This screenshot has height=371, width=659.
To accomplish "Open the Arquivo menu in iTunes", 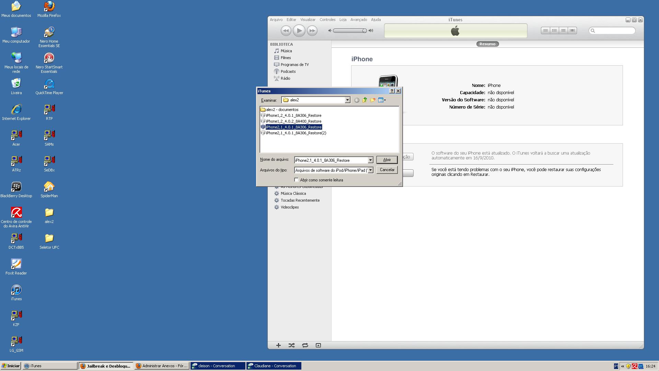I will coord(276,20).
